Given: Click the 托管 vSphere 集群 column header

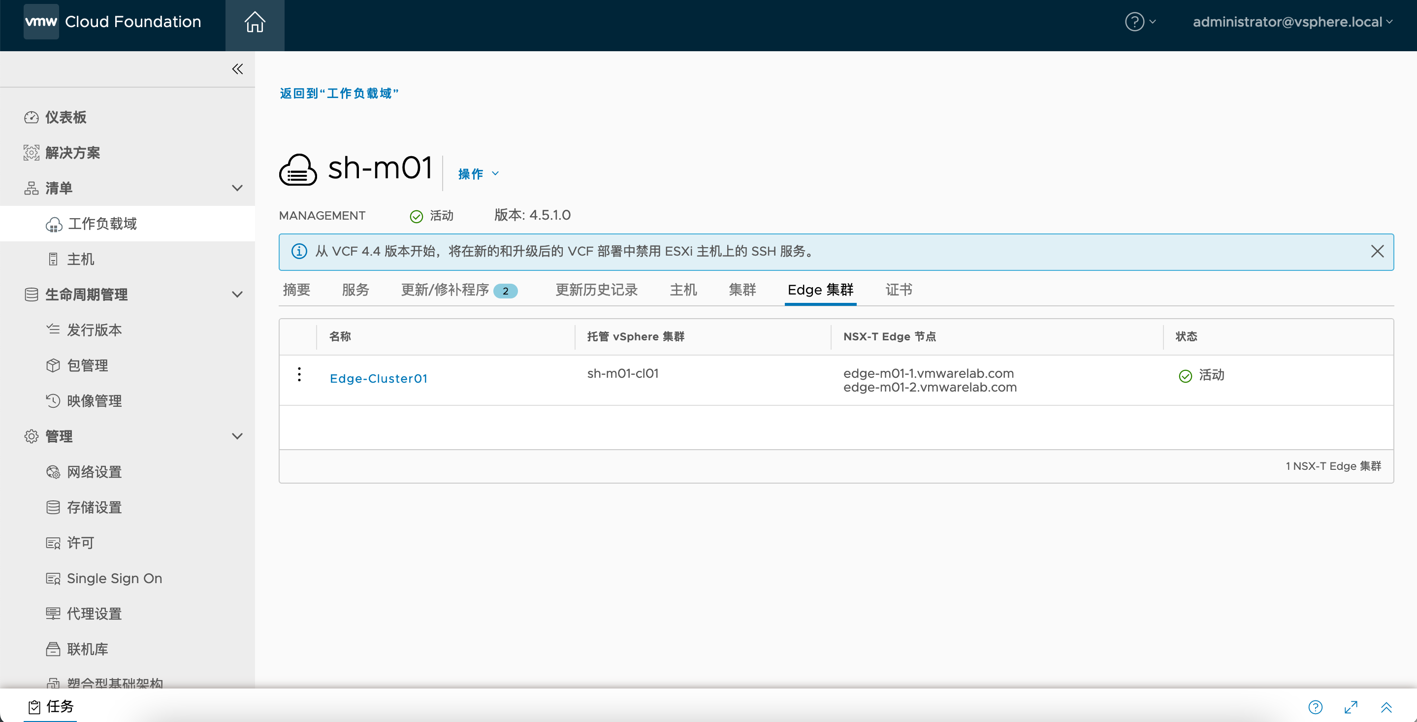Looking at the screenshot, I should 635,337.
